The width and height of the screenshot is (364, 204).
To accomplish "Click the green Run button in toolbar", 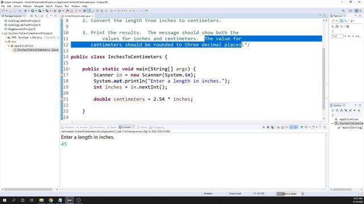I will 33,11.
